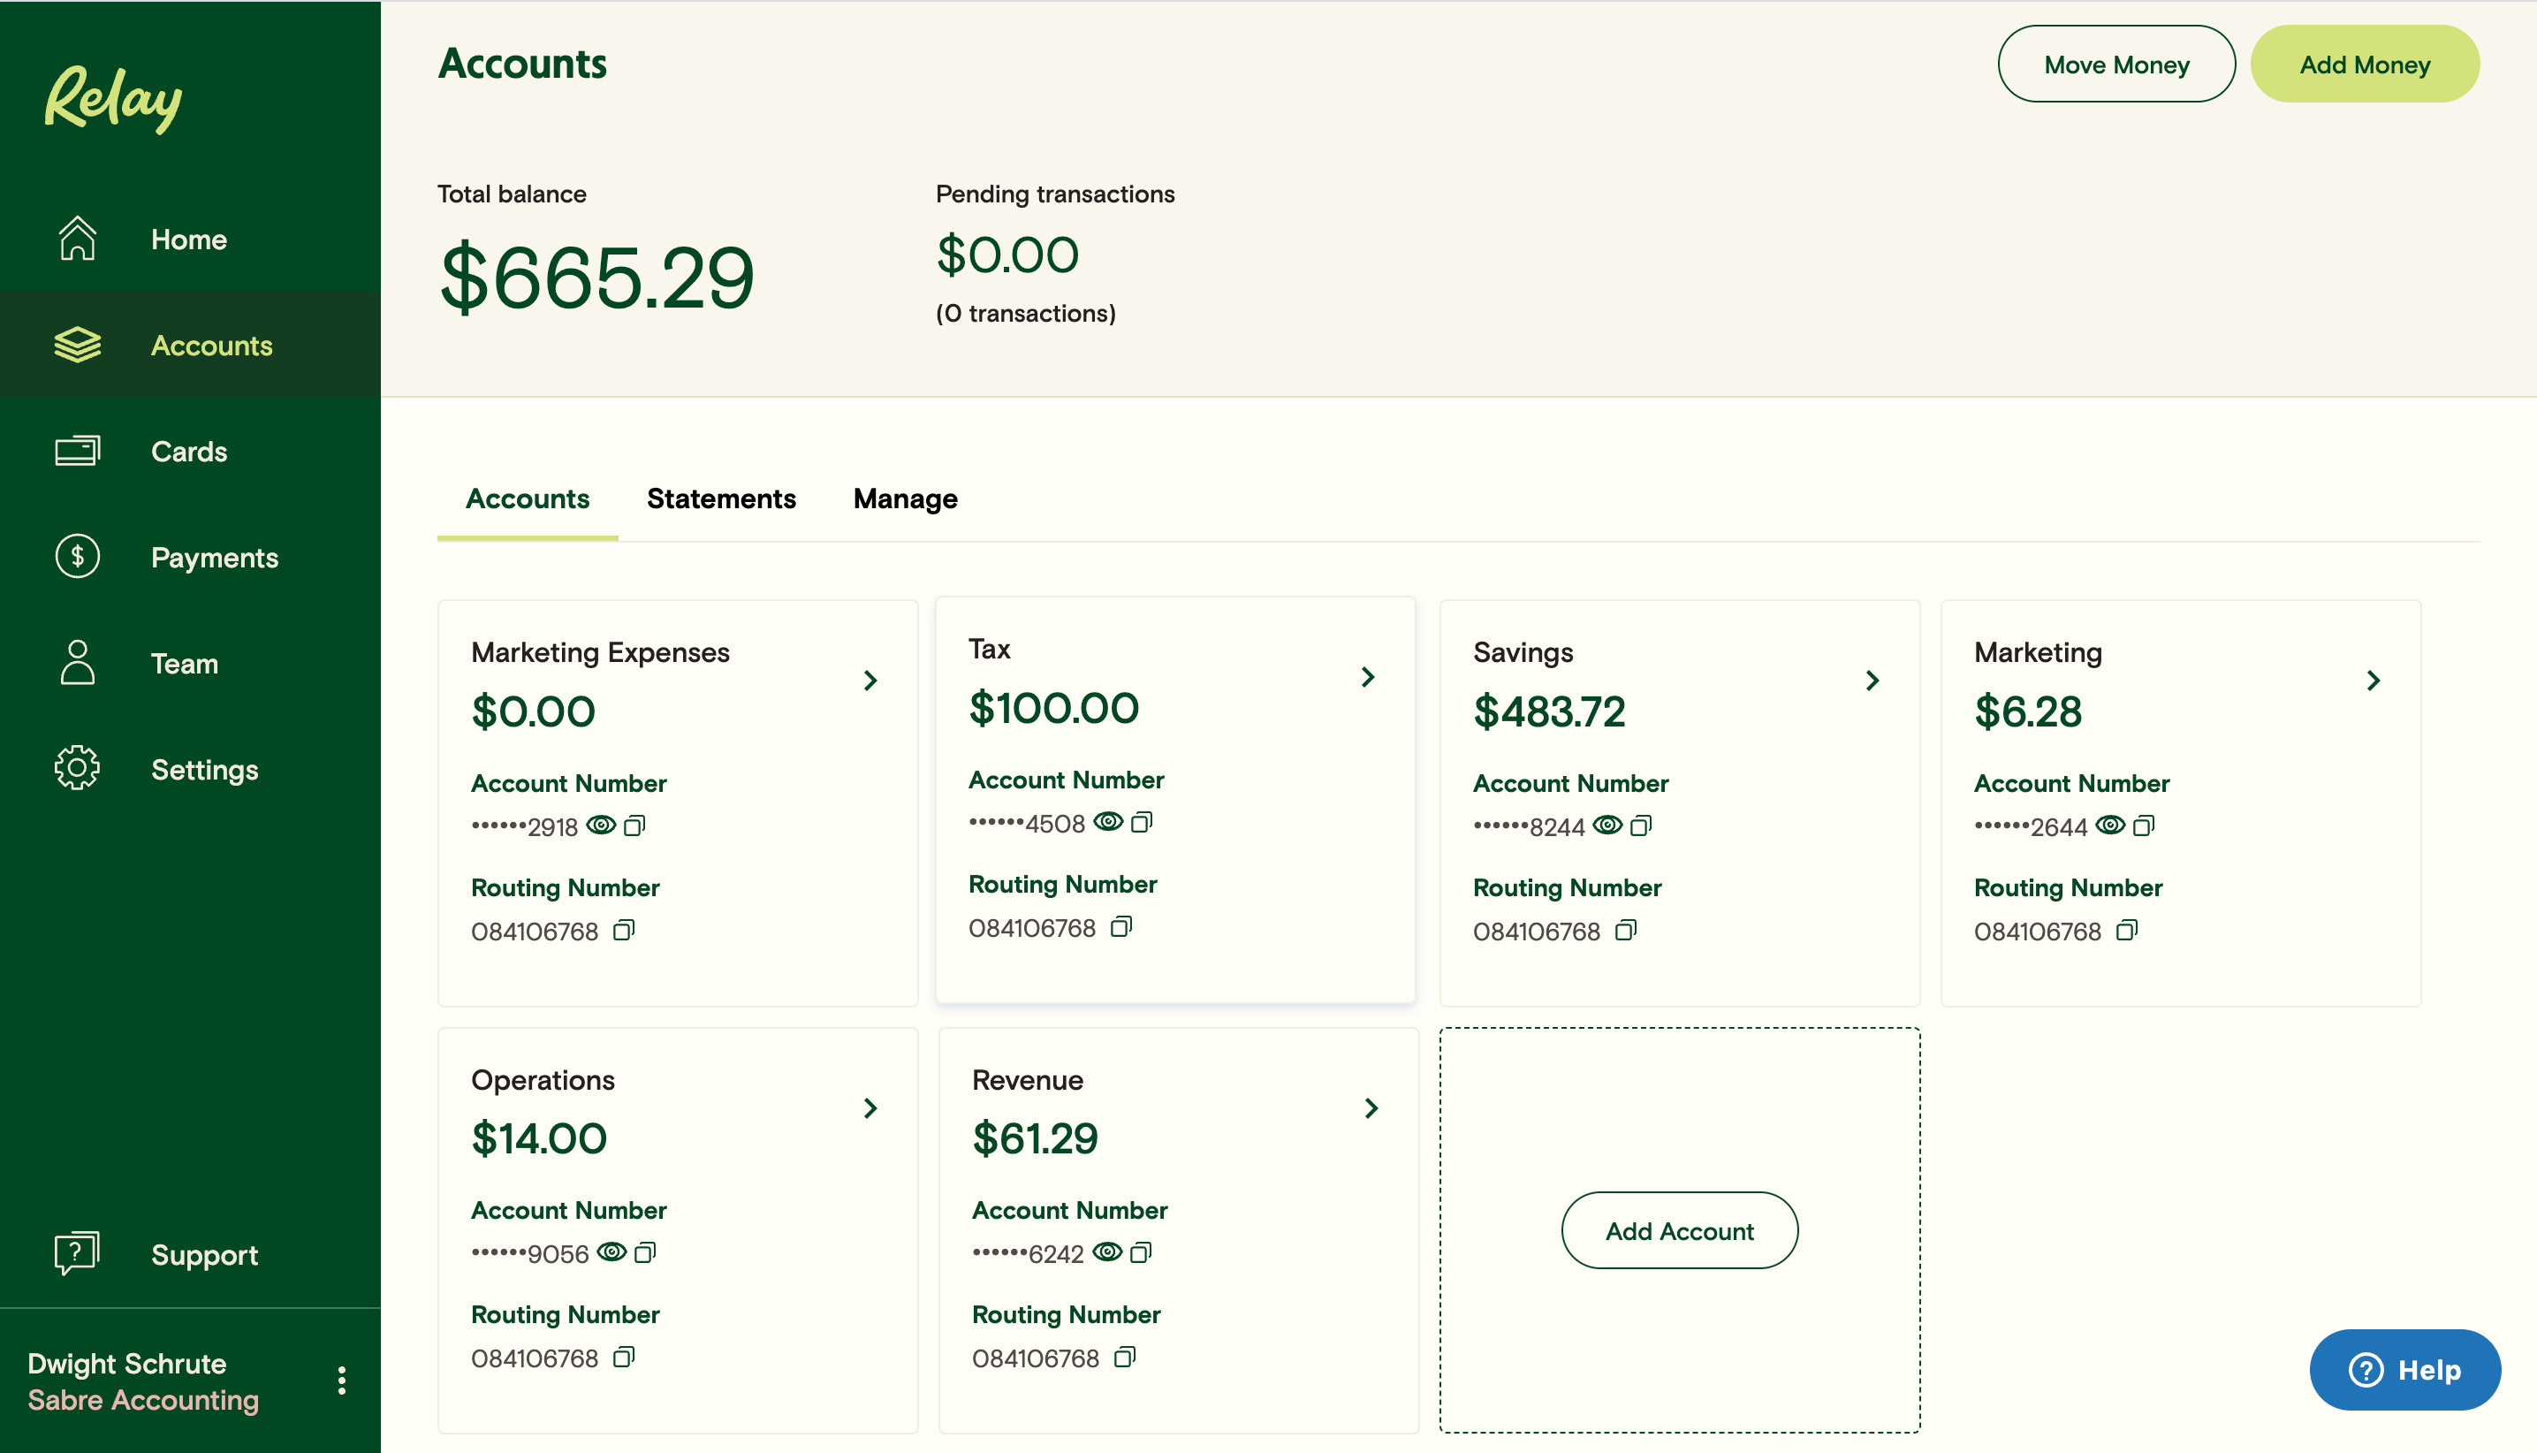2537x1453 pixels.
Task: Click the Add Money button
Action: pos(2366,63)
